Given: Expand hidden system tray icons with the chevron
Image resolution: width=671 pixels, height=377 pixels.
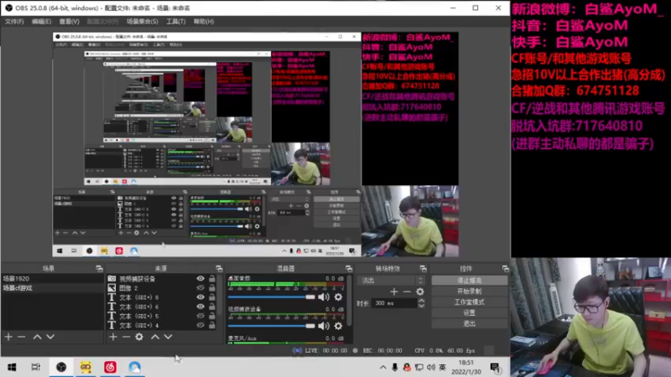Looking at the screenshot, I should pos(382,367).
